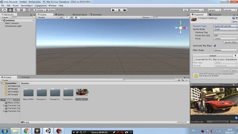
Task: Open the Texture Type dropdown
Action: tap(226, 26)
